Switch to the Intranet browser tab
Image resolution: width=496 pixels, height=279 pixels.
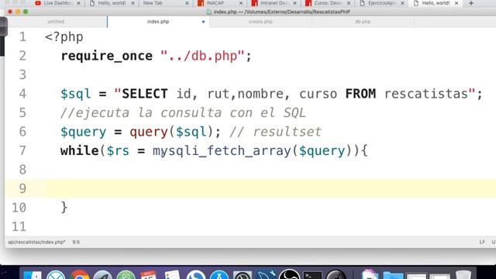(273, 3)
